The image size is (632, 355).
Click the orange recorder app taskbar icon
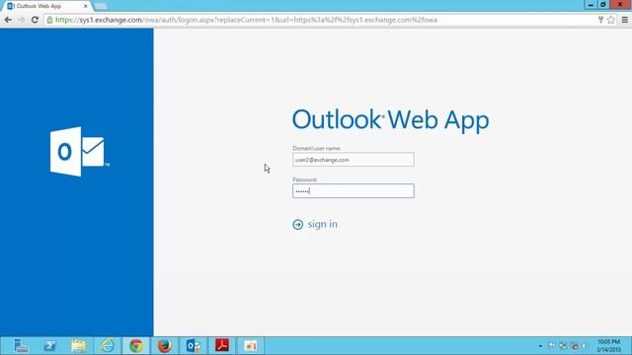tap(250, 346)
